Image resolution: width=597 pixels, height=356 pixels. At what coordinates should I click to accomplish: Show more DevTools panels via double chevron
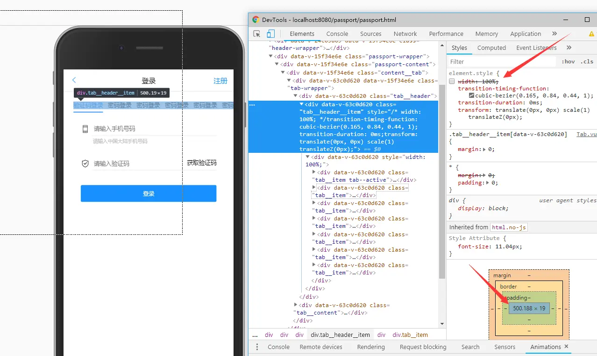tap(554, 34)
